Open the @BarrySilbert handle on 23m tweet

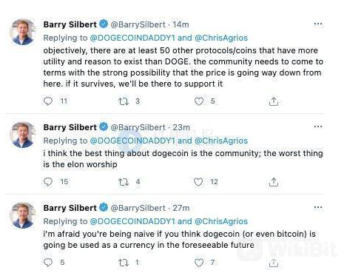click(x=138, y=127)
